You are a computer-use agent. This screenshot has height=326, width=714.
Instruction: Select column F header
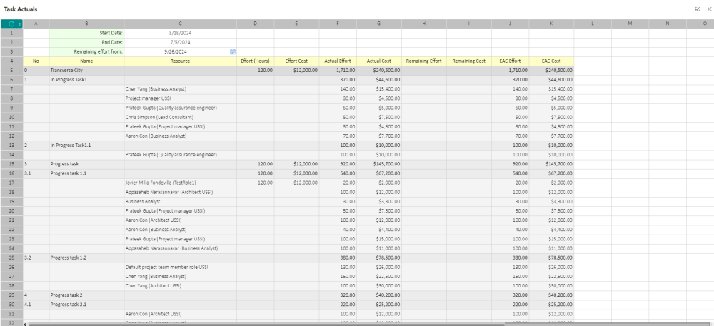click(x=338, y=24)
